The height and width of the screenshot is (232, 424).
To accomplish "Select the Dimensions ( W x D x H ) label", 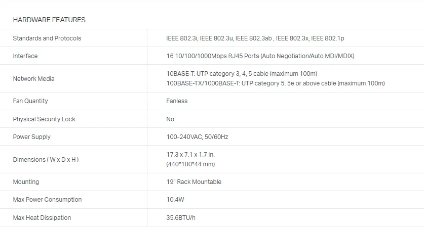I will coord(46,160).
